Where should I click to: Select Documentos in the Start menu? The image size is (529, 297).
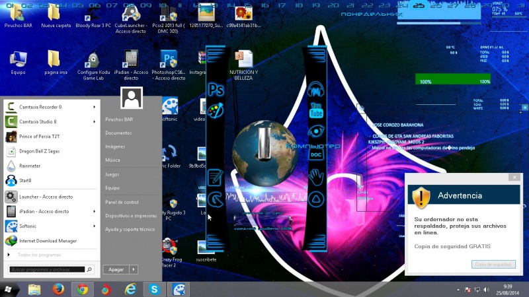(118, 133)
